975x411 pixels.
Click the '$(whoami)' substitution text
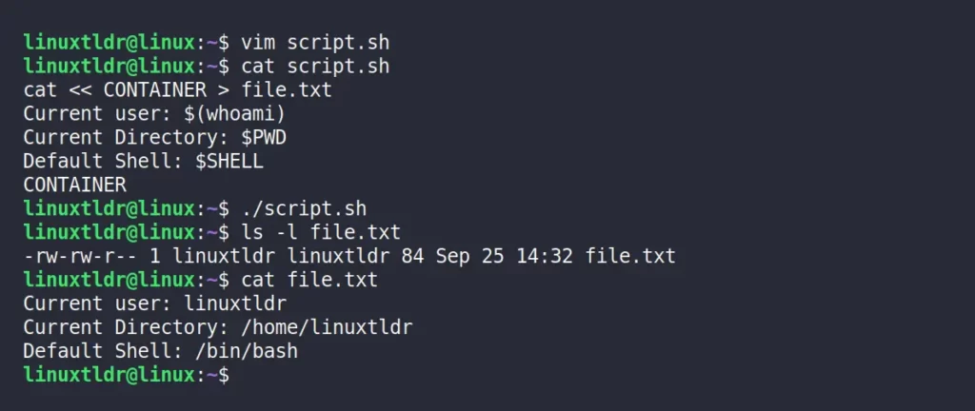[235, 113]
